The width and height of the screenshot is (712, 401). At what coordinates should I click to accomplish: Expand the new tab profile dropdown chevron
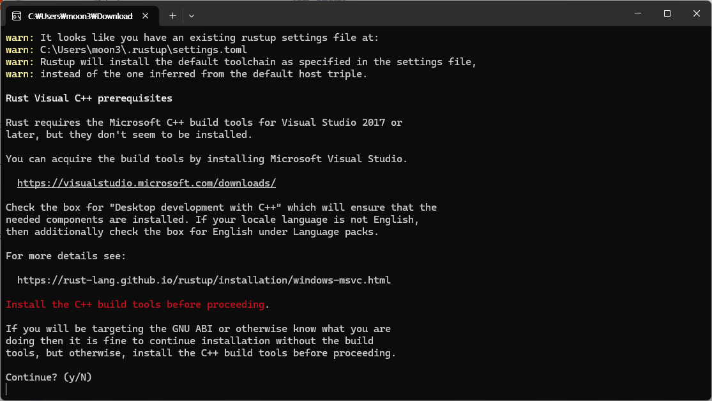click(192, 15)
